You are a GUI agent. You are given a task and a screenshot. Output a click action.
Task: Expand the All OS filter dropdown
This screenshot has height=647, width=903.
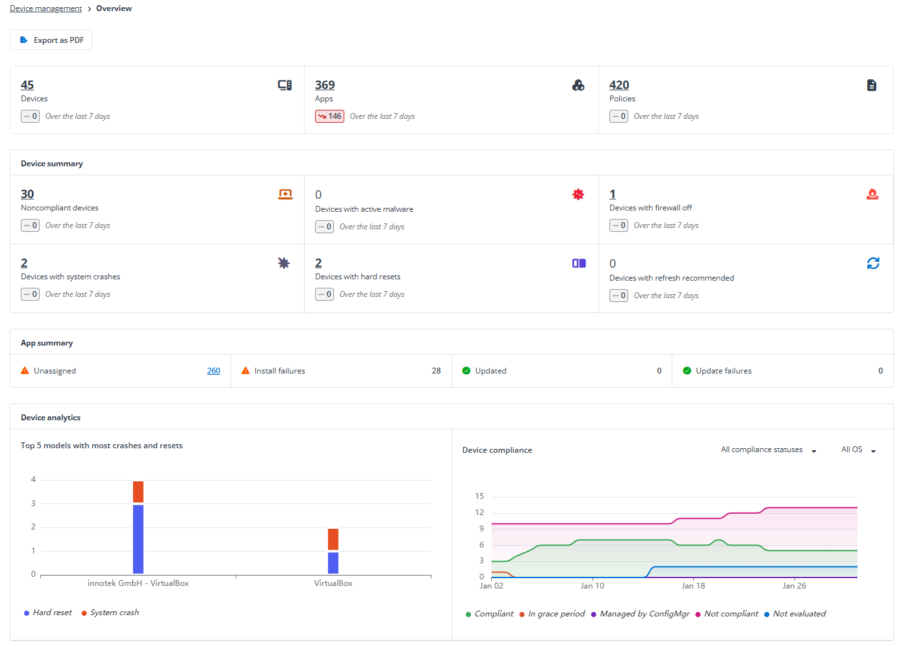(x=858, y=450)
